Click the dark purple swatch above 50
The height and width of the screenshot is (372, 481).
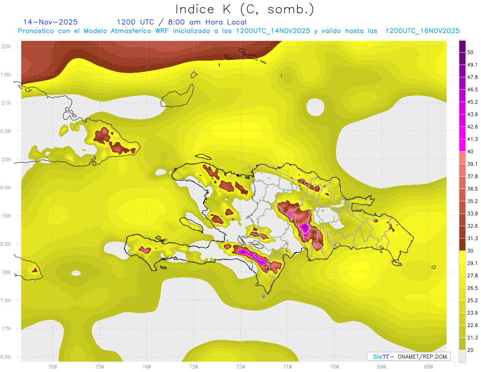tap(463, 46)
